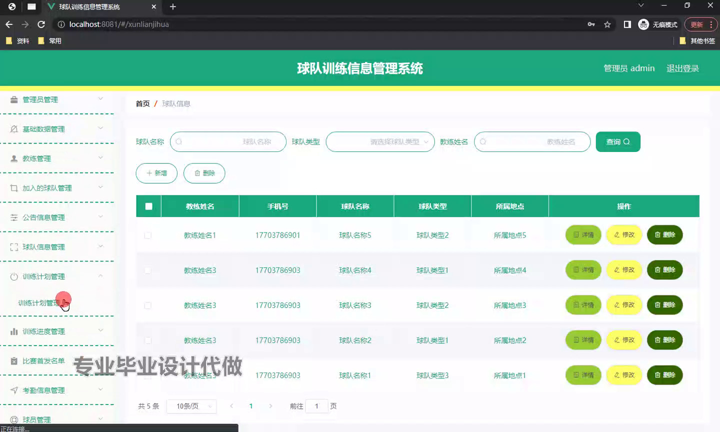
Task: Check the row for 球队名称5
Action: click(148, 235)
